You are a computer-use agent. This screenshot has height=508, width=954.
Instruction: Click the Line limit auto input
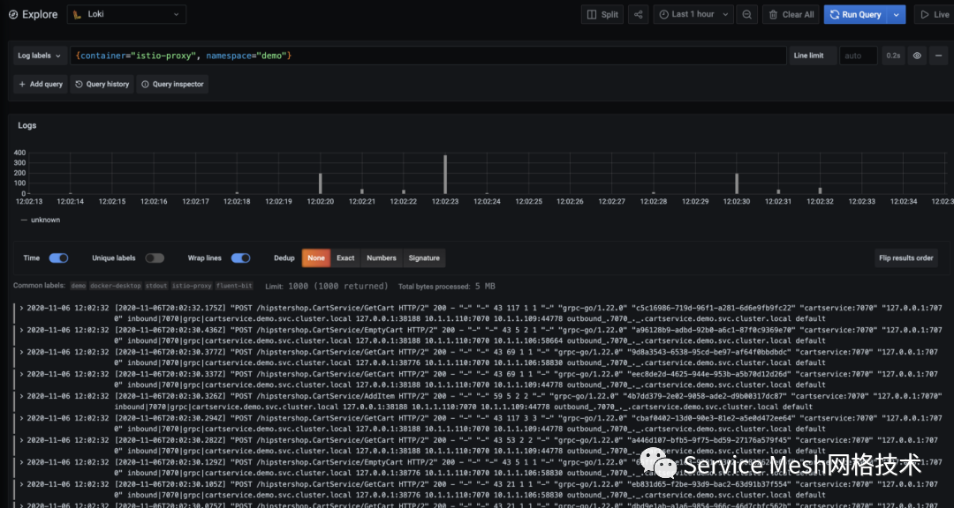pyautogui.click(x=858, y=56)
